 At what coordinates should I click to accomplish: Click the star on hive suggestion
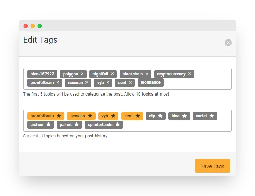coord(184,116)
